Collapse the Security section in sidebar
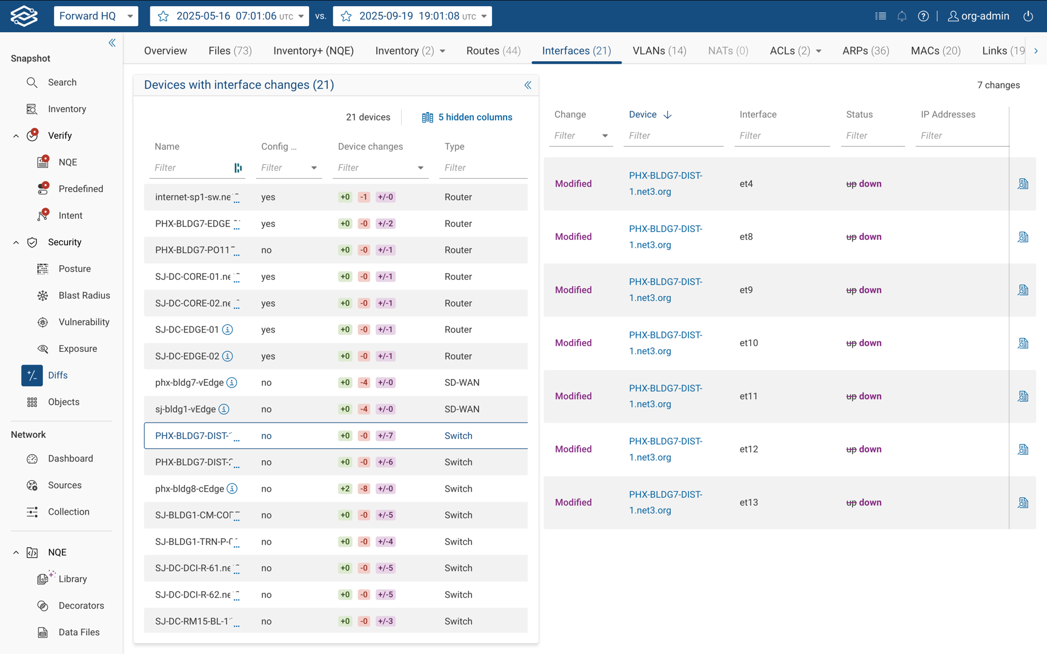Viewport: 1047px width, 654px height. 16,242
